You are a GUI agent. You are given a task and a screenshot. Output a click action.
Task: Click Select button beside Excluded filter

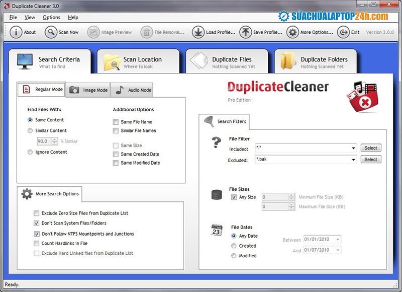click(x=371, y=160)
